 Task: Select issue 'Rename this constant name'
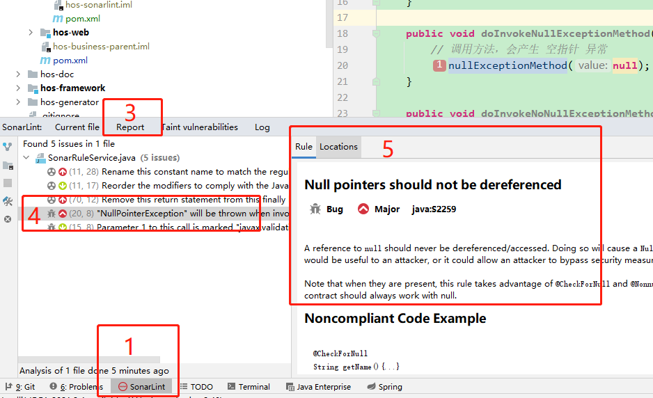click(167, 172)
